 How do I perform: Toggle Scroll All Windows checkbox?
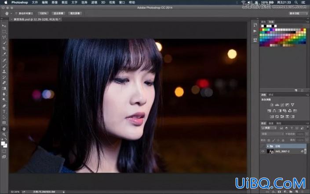[16, 13]
